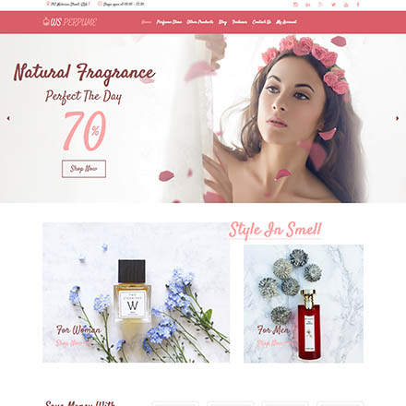Open the YouTube social icon

[346, 5]
